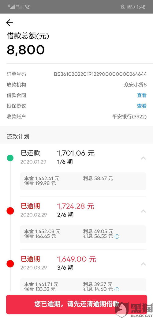Viewport: 153px width, 318px height.
Task: Tap the 1,724.28 元 overdue amount
Action: (76, 206)
